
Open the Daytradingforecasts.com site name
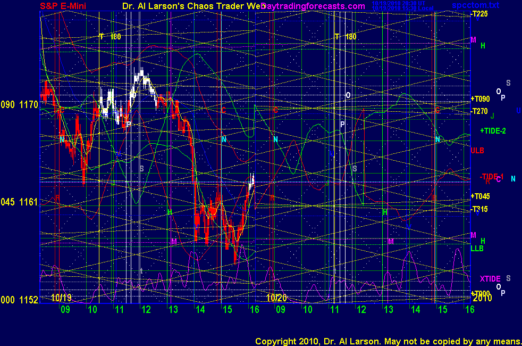[313, 6]
